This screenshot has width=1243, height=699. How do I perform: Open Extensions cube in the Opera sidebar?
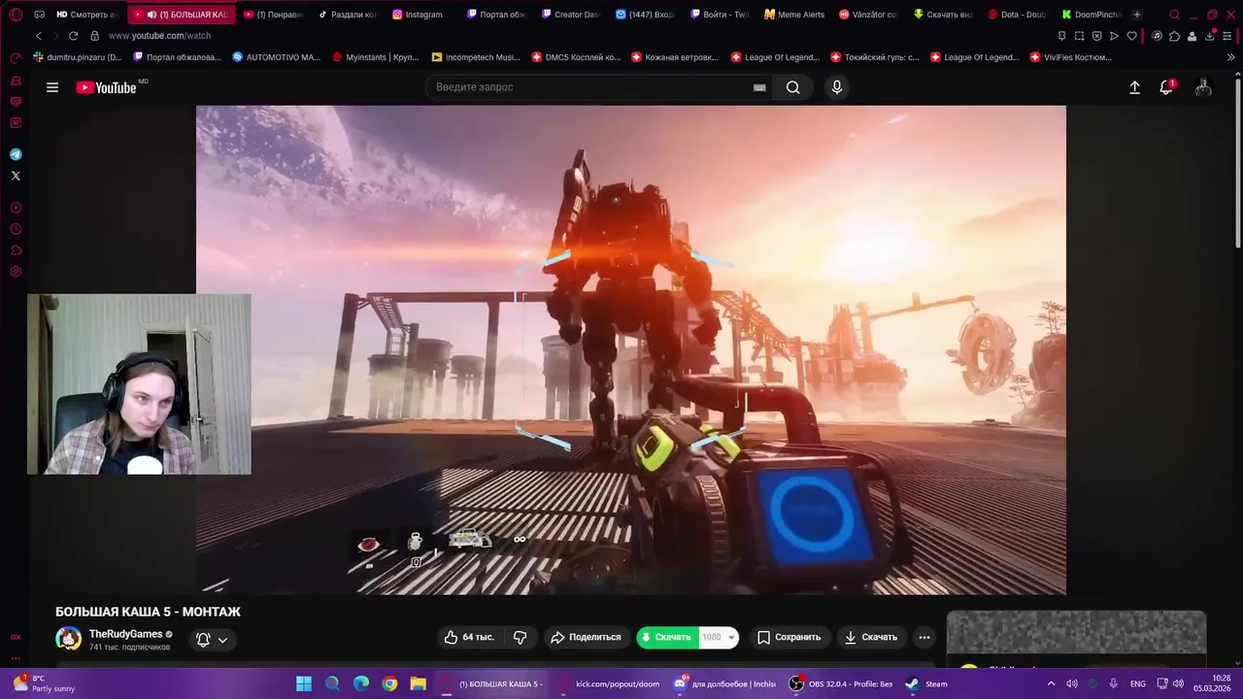(x=16, y=250)
